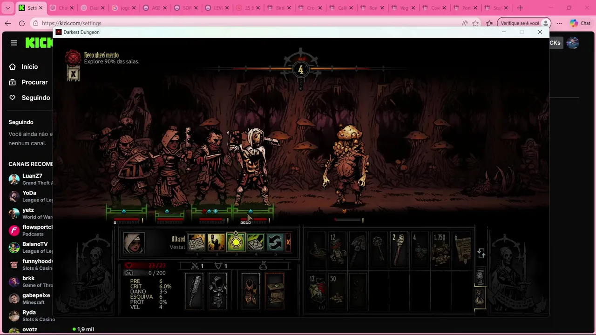Select the food bowl inventory item
The image size is (596, 335).
point(317,250)
